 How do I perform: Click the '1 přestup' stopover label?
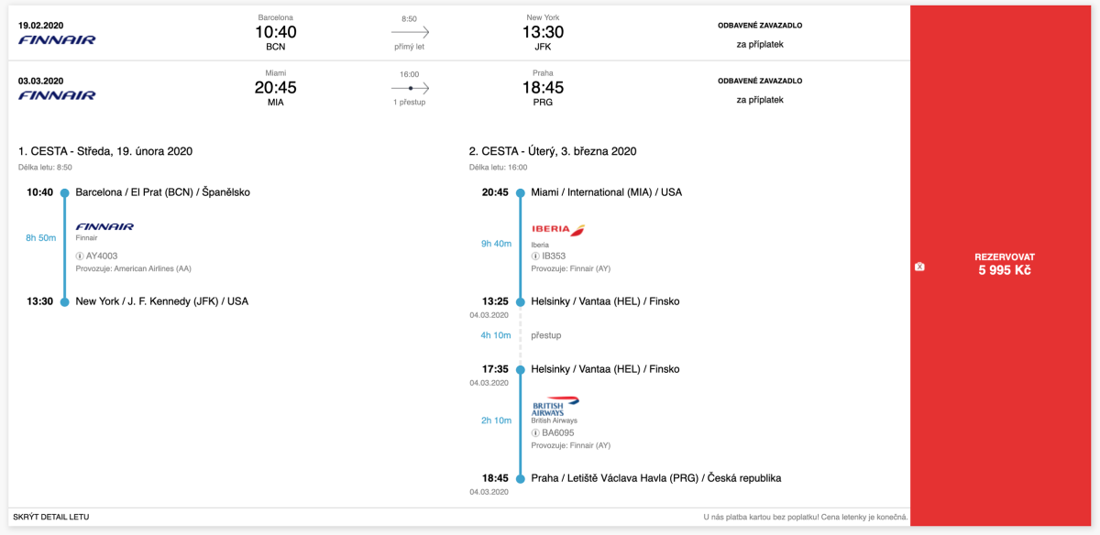coord(410,102)
